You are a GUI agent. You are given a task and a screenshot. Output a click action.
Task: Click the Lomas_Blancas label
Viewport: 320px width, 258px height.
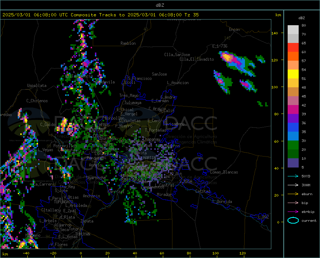pos(224,172)
